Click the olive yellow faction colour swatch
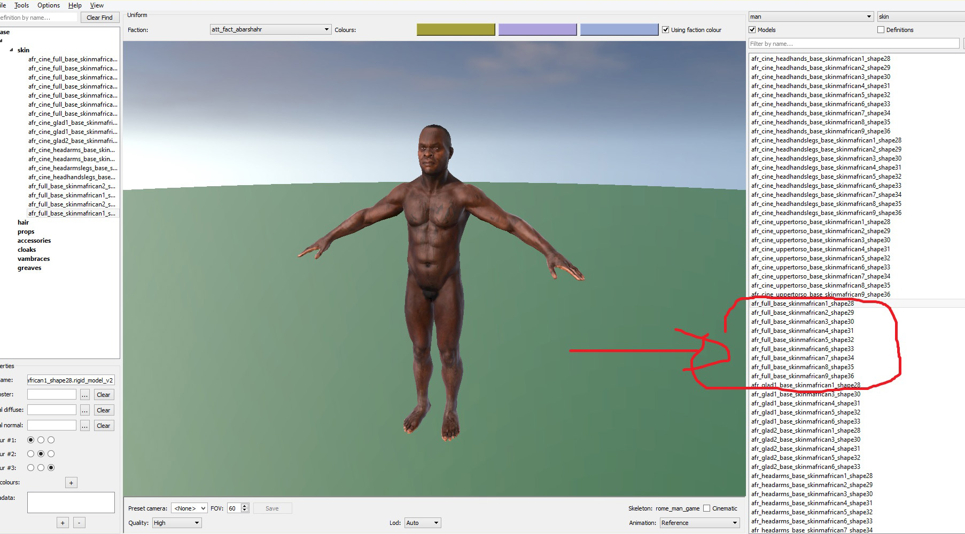Screen dimensions: 965x534 click(456, 30)
